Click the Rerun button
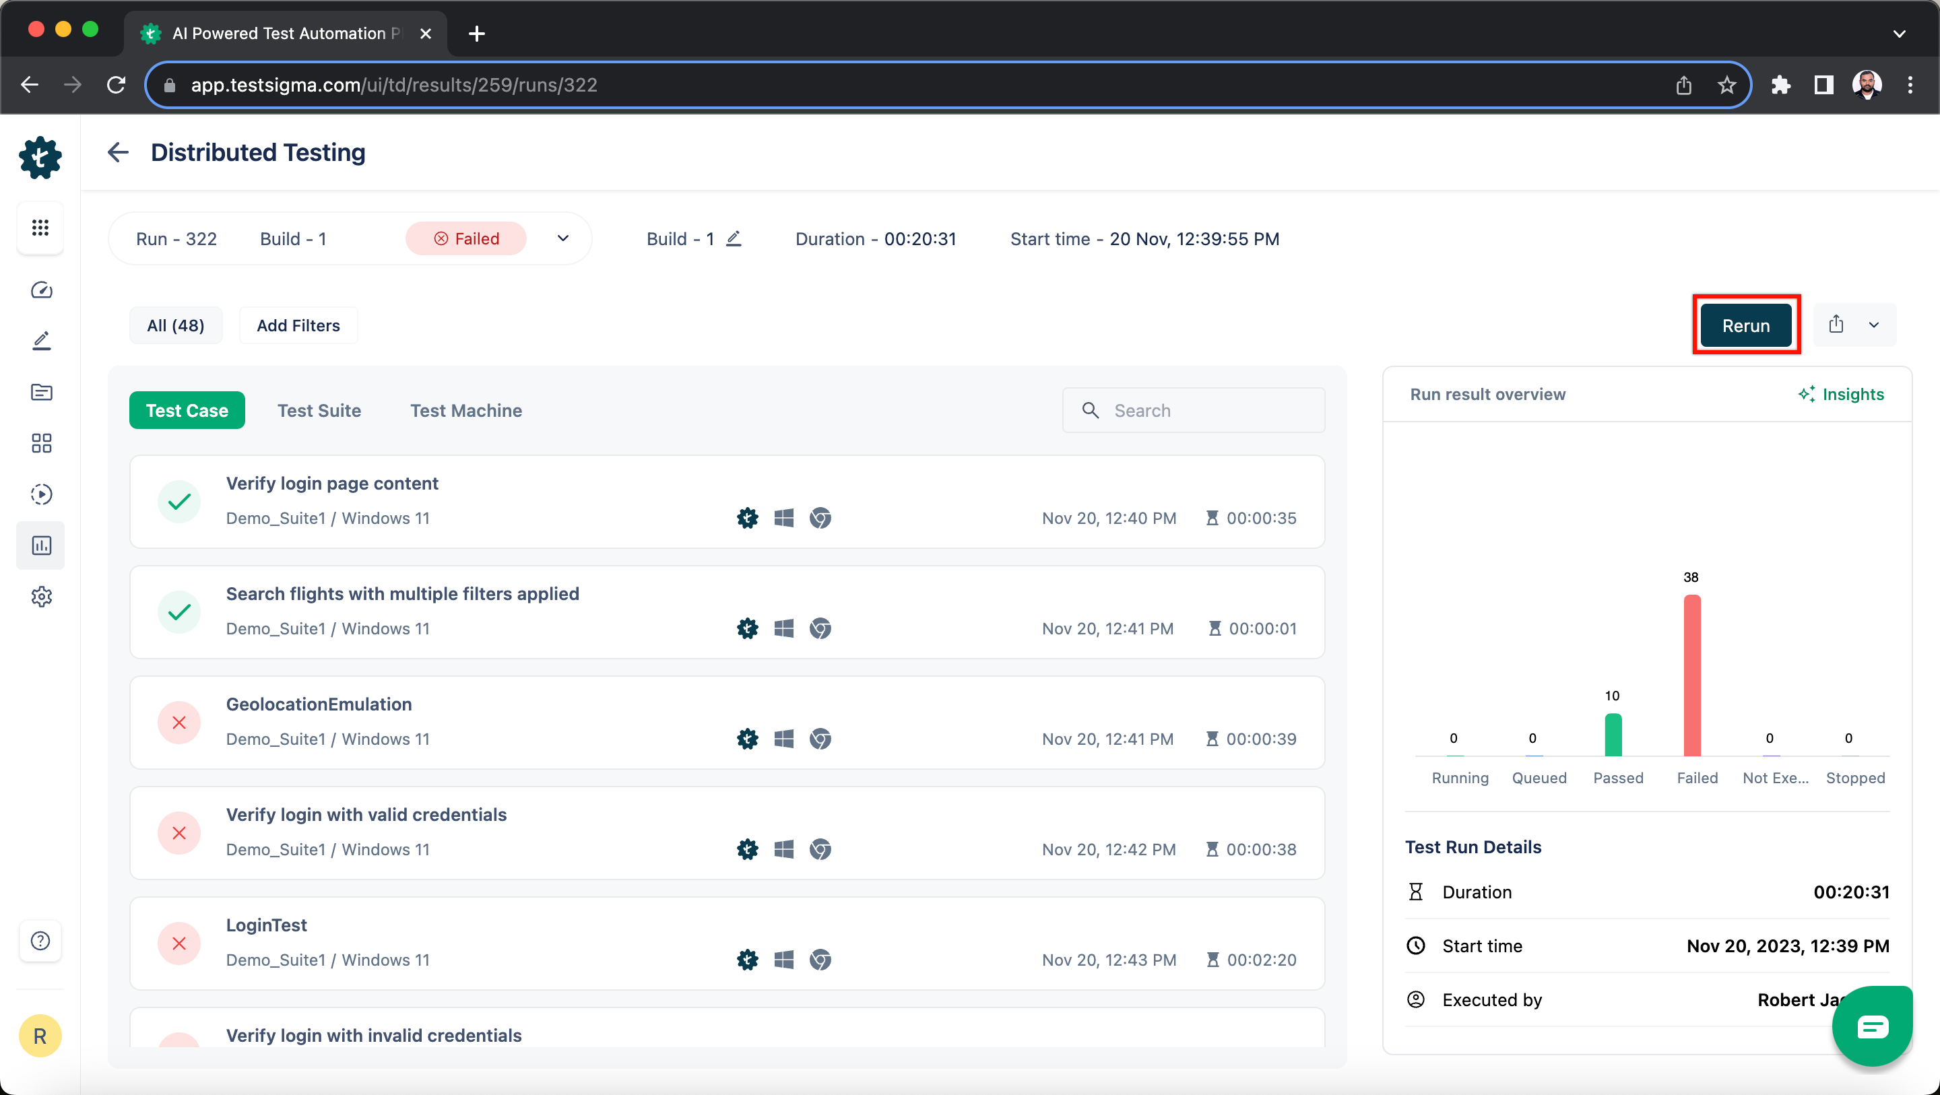Viewport: 1940px width, 1095px height. tap(1746, 325)
